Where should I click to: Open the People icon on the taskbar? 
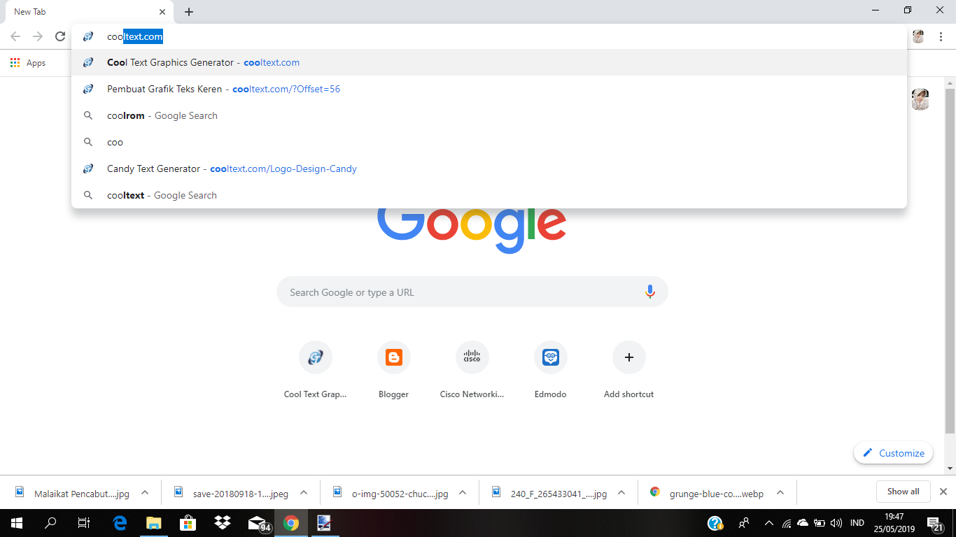pyautogui.click(x=744, y=523)
